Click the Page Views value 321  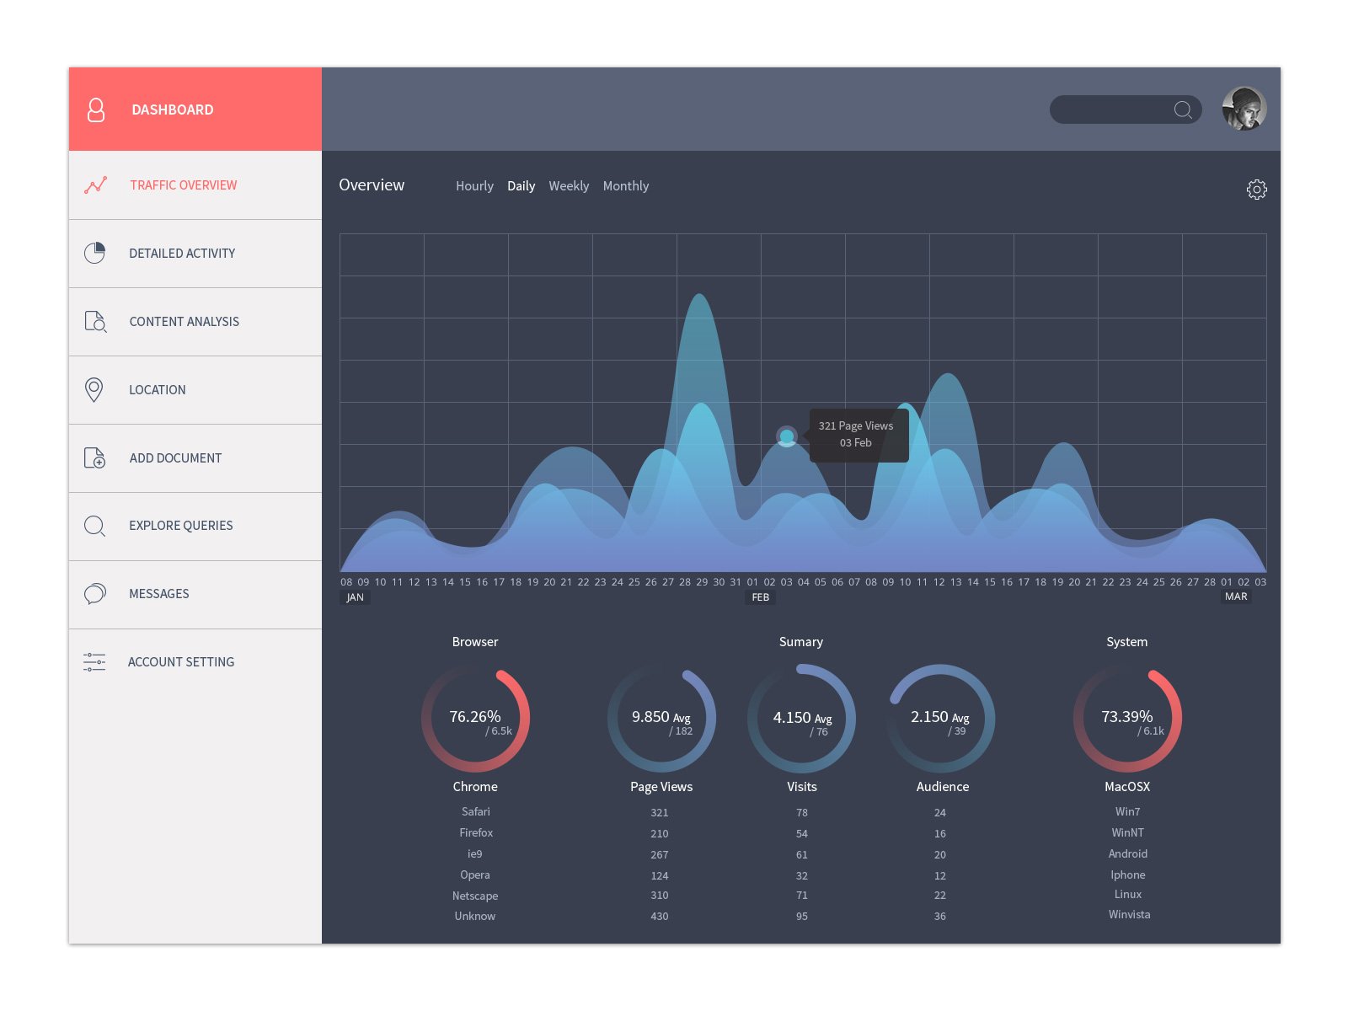[660, 813]
